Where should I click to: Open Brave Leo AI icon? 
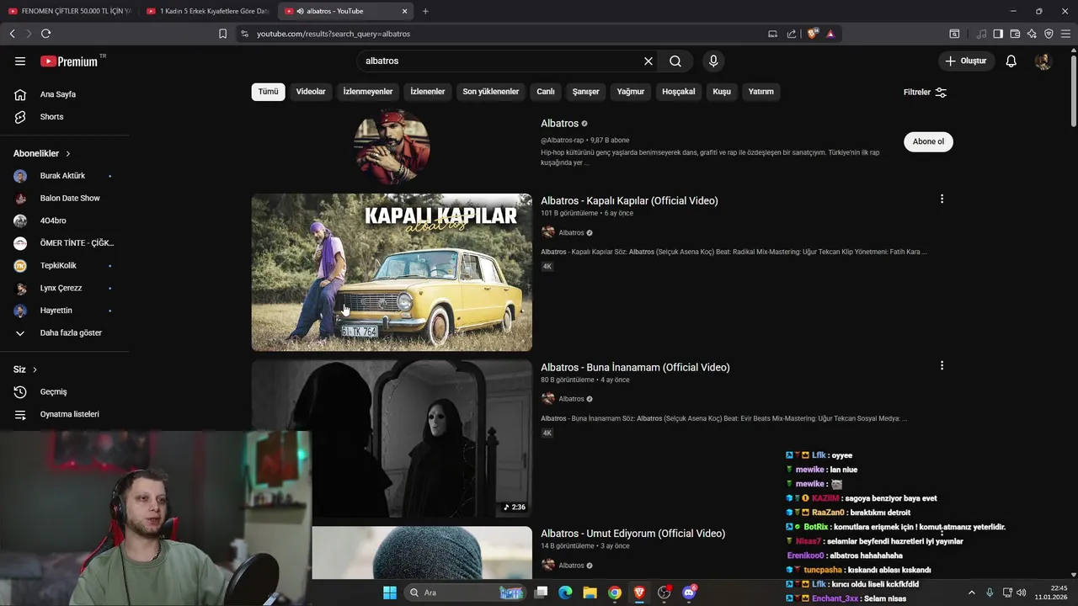(x=1032, y=34)
